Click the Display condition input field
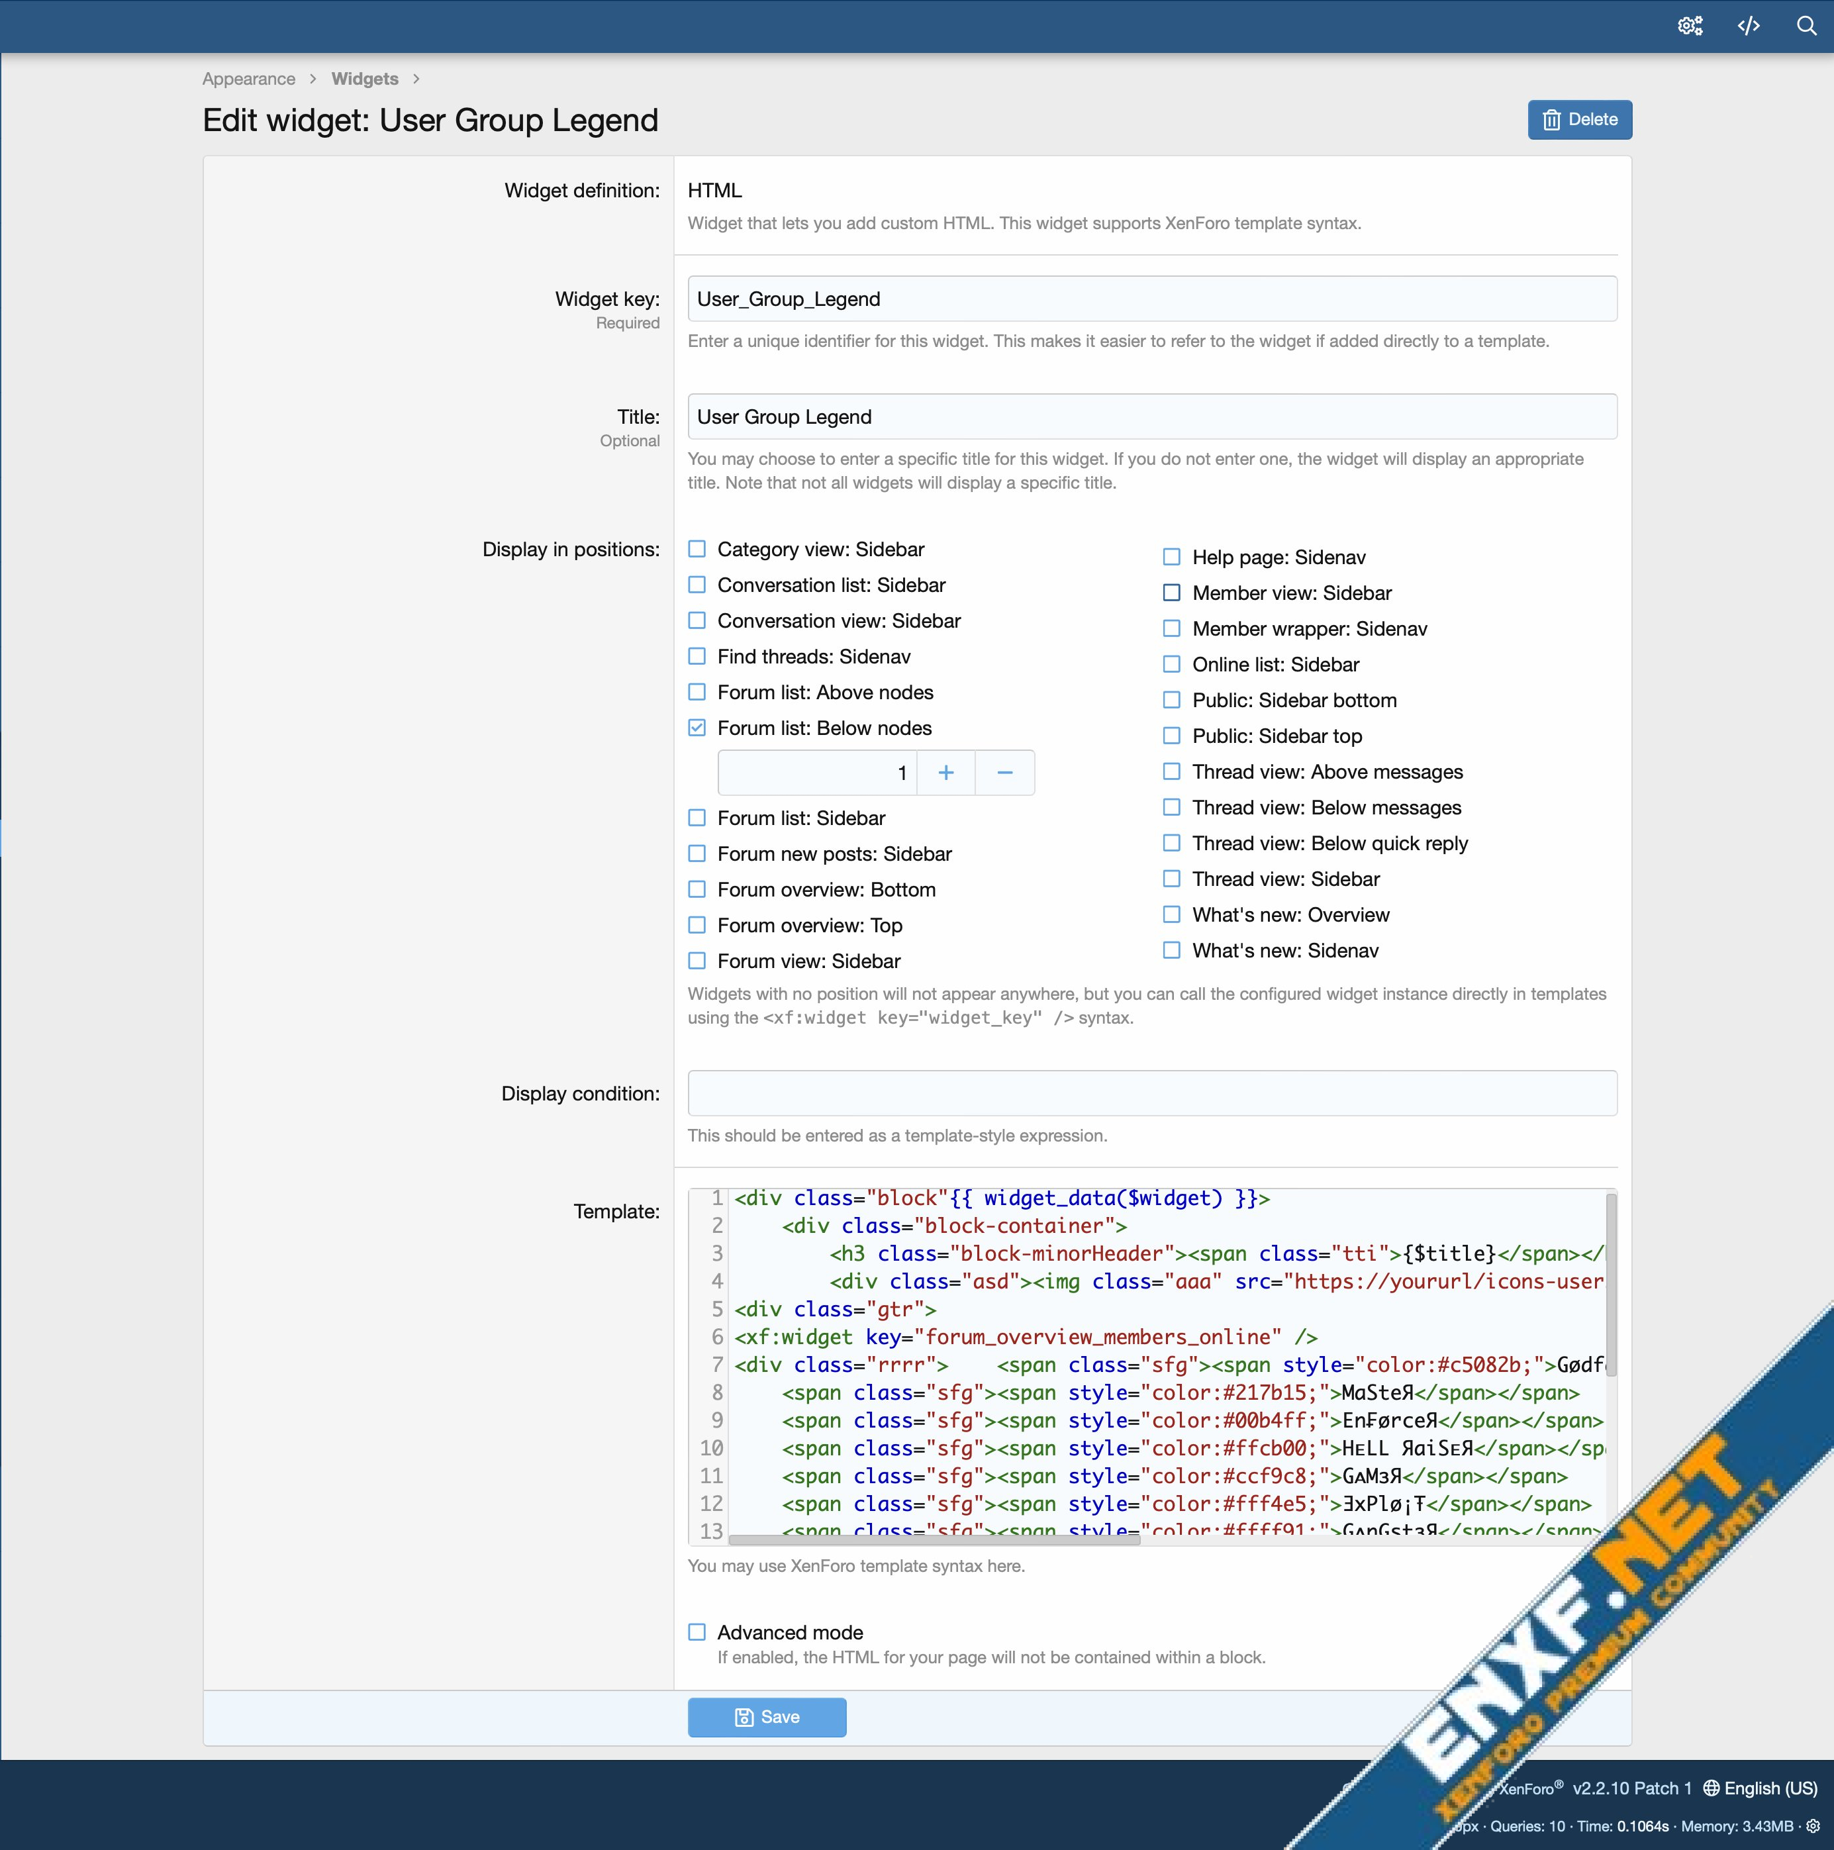1834x1850 pixels. point(1151,1093)
